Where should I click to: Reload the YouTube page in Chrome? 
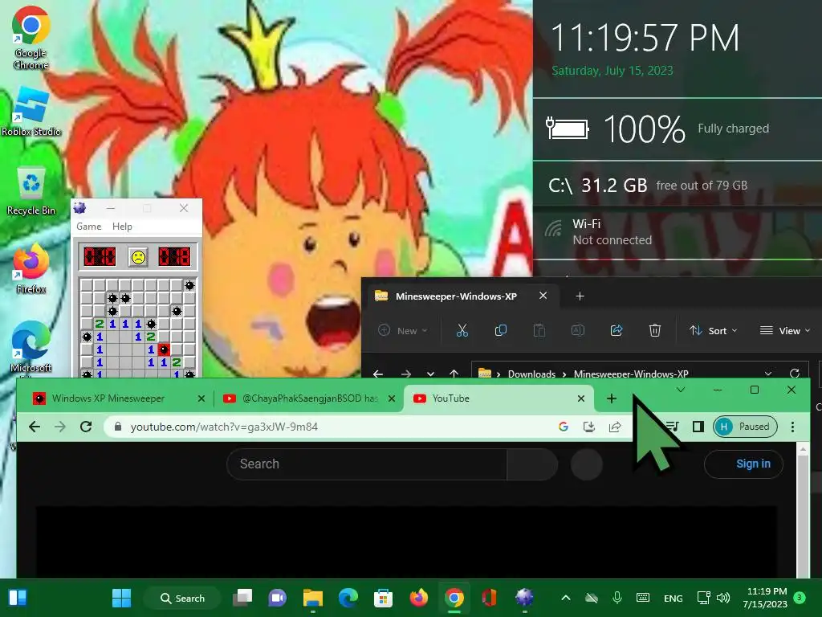click(x=86, y=427)
